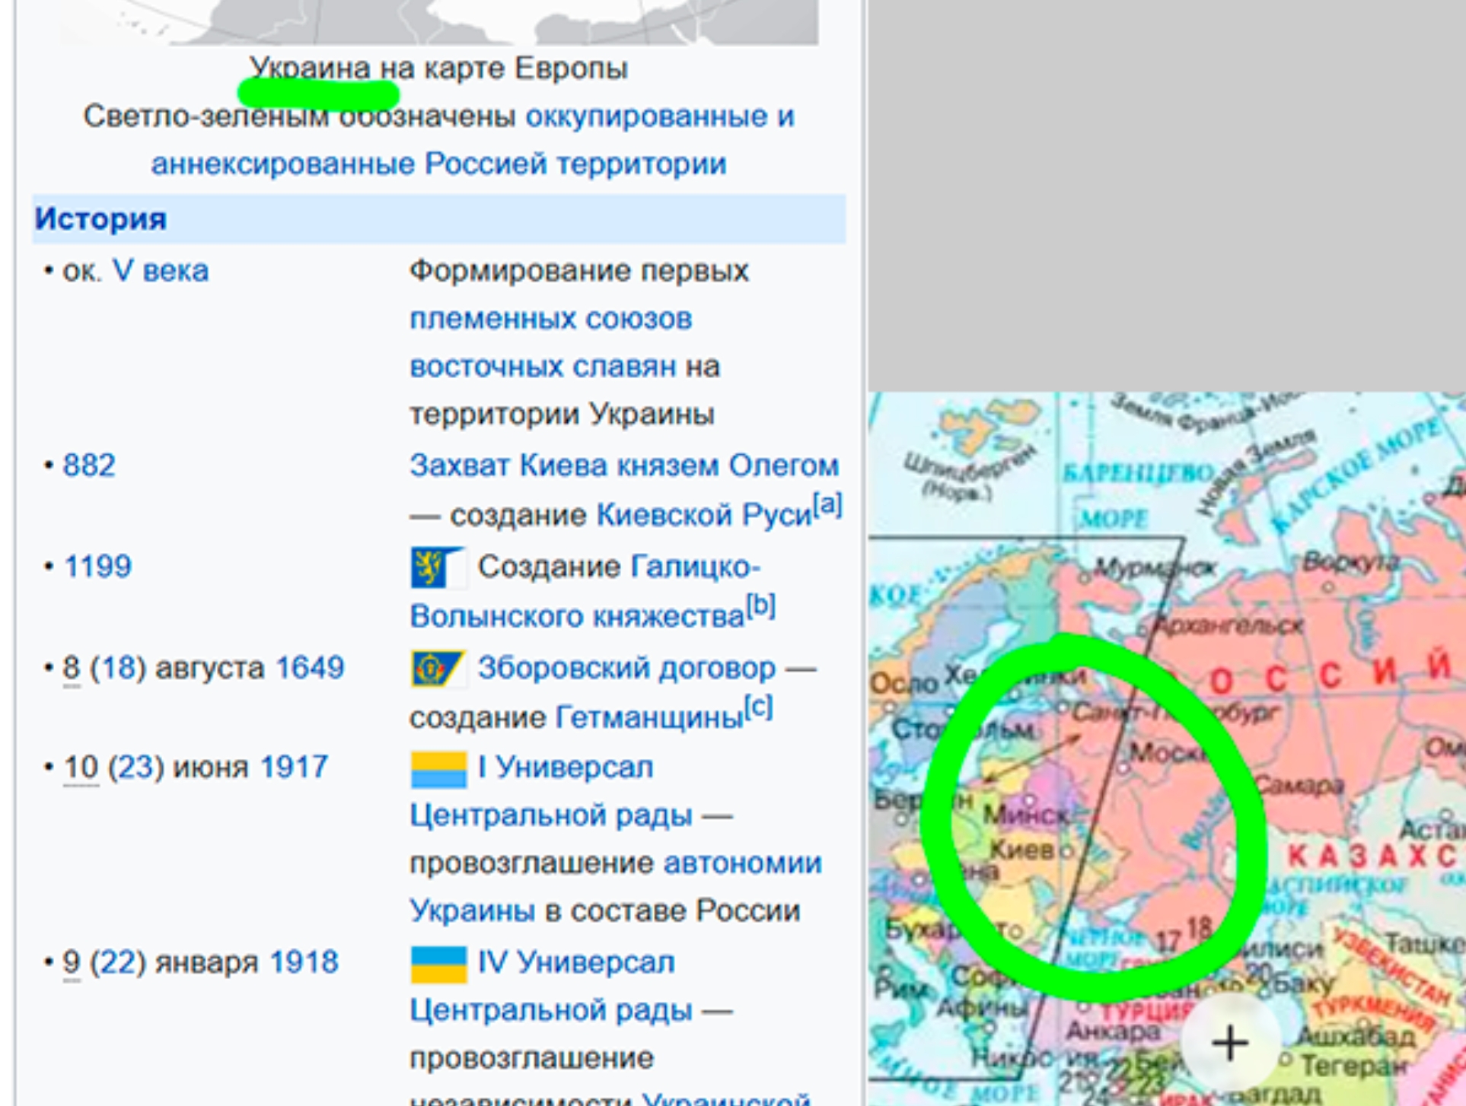Click yellow-blue flag icon beside I Универсал
Screen dimensions: 1466x1106
point(438,769)
